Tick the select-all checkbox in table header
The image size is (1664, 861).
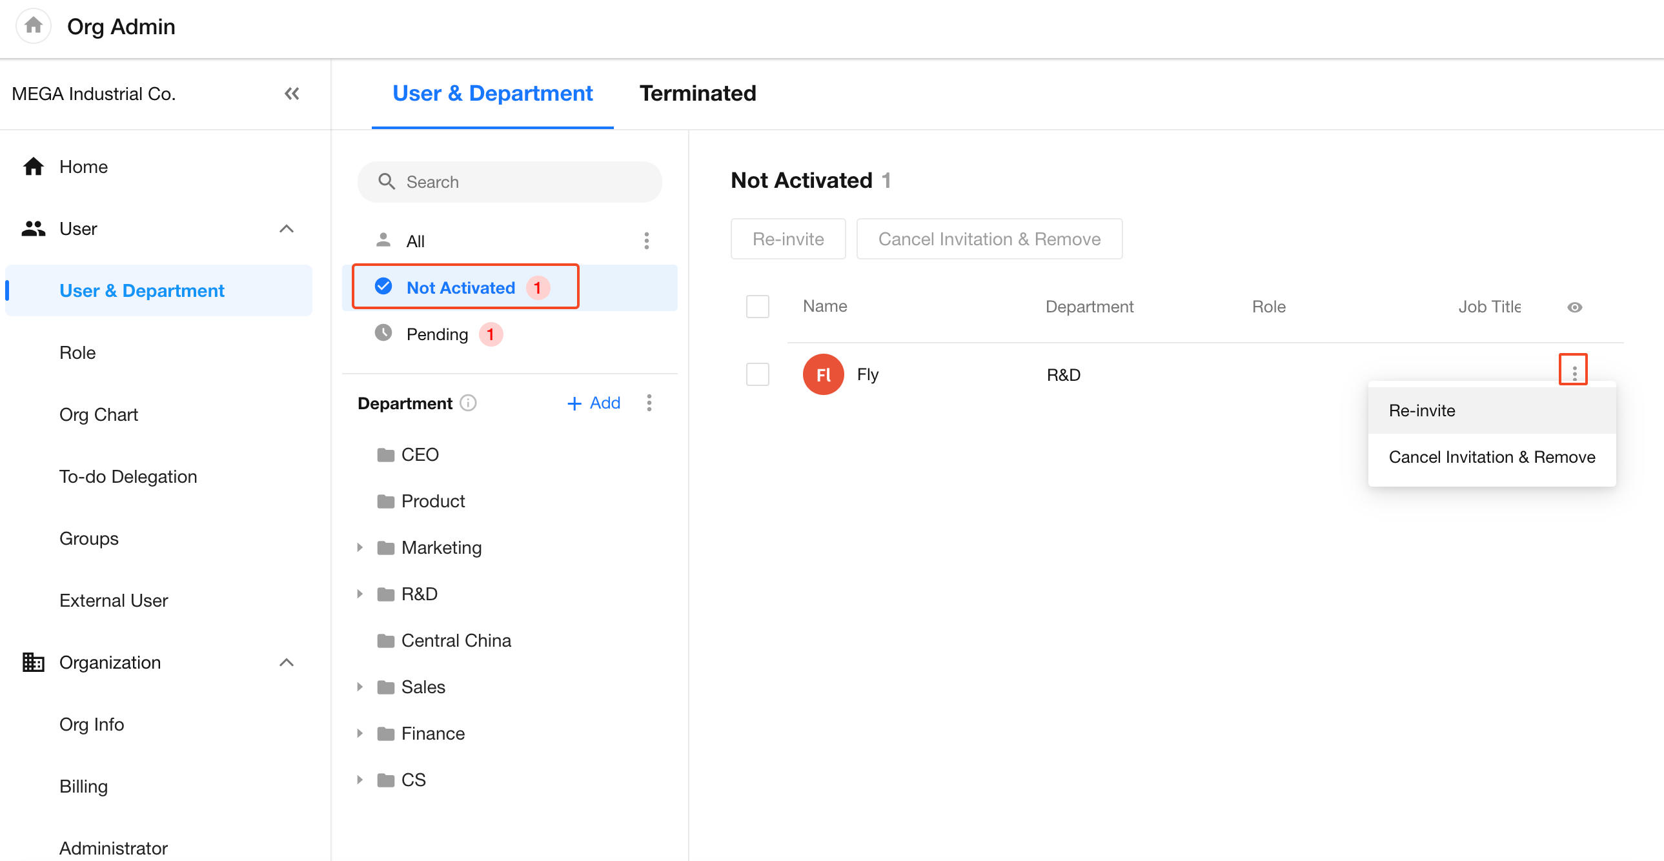(757, 307)
